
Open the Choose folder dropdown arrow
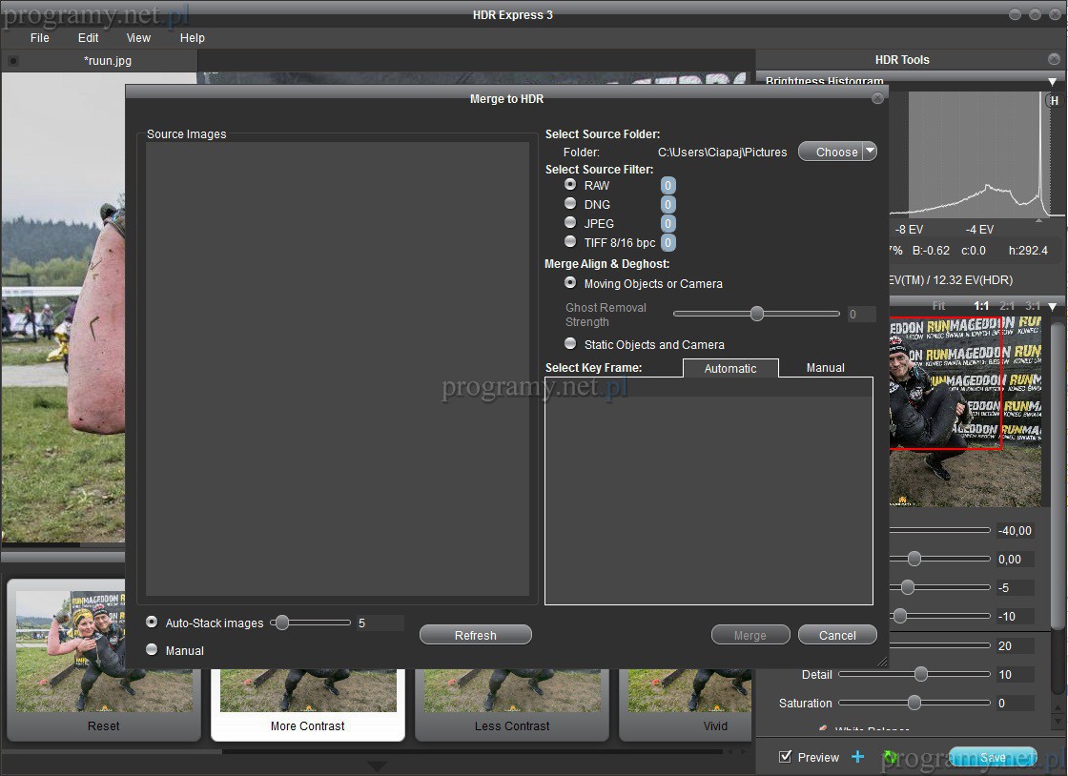click(869, 152)
